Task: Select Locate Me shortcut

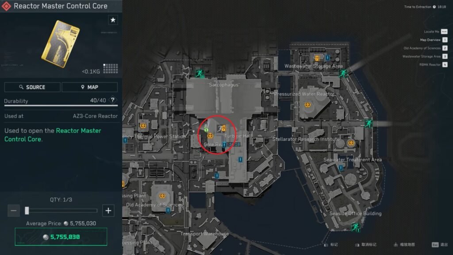Action: 435,31
